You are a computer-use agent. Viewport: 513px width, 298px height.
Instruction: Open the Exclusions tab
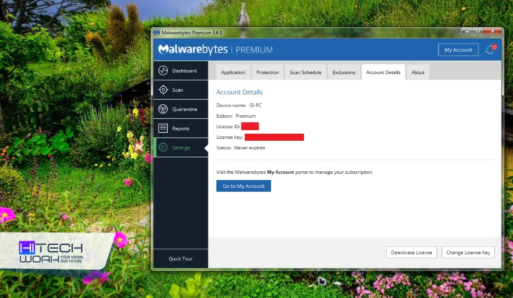(x=344, y=72)
